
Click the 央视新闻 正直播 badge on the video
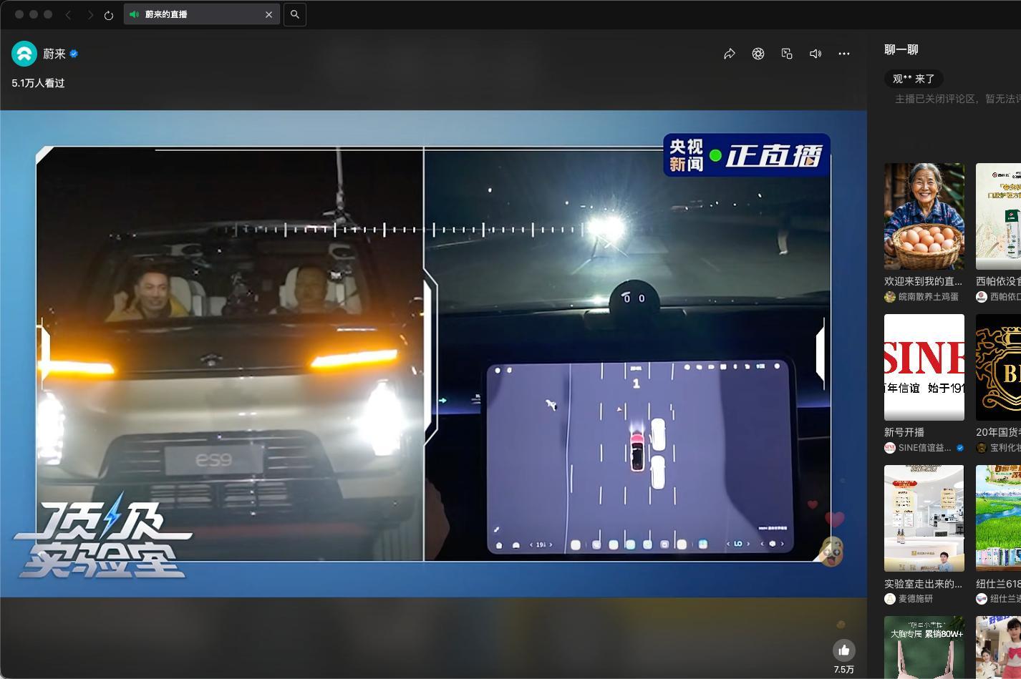(747, 155)
